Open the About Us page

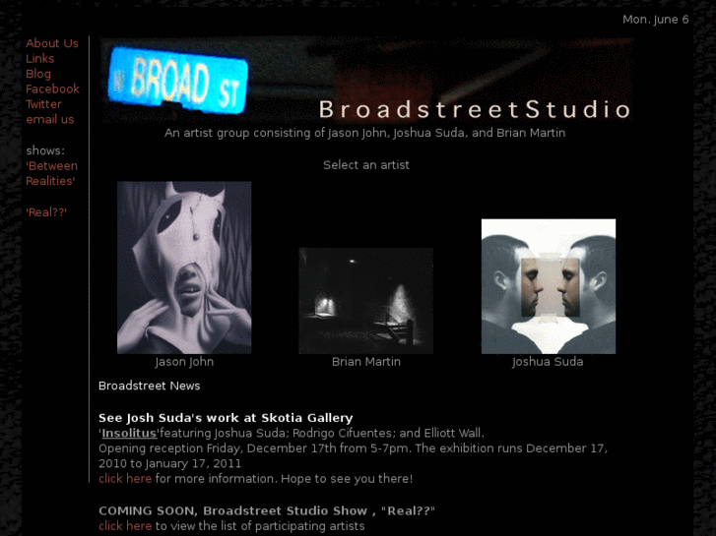click(52, 43)
